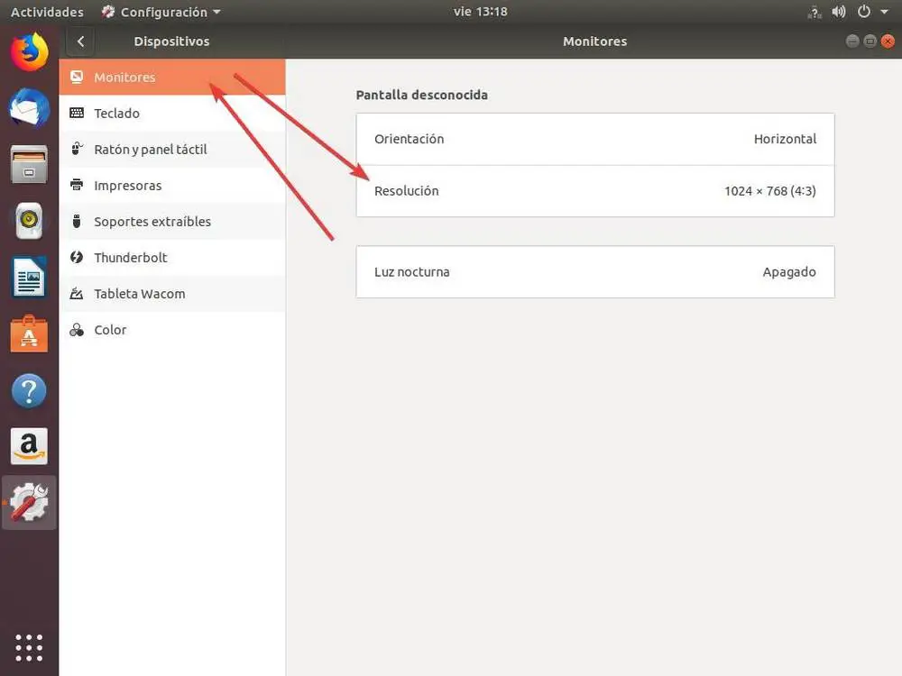Open Firefox from the dock
902x676 pixels.
[x=29, y=51]
